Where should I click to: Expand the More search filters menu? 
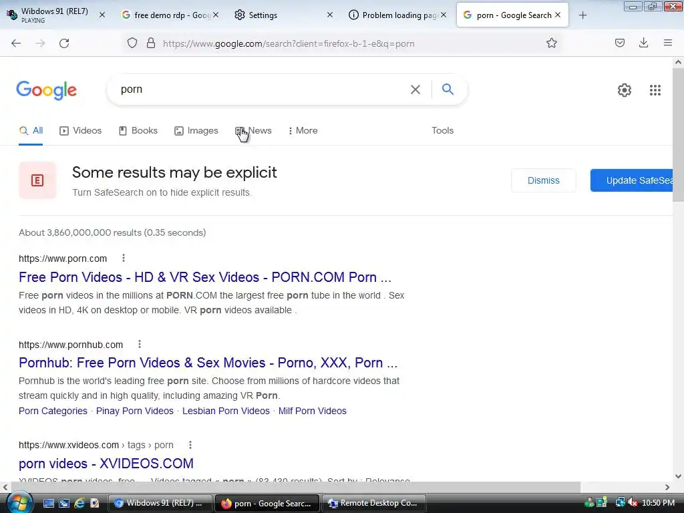tap(303, 130)
